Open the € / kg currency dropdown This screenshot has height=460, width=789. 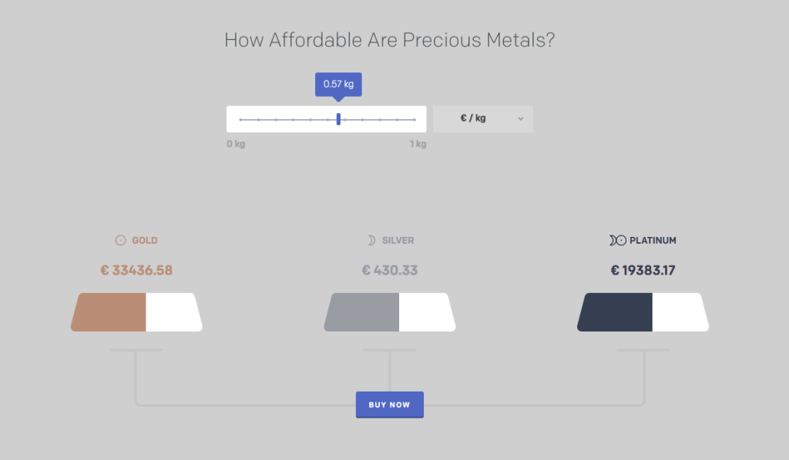(x=482, y=119)
